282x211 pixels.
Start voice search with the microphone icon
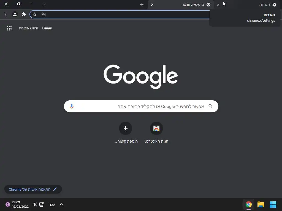72,106
